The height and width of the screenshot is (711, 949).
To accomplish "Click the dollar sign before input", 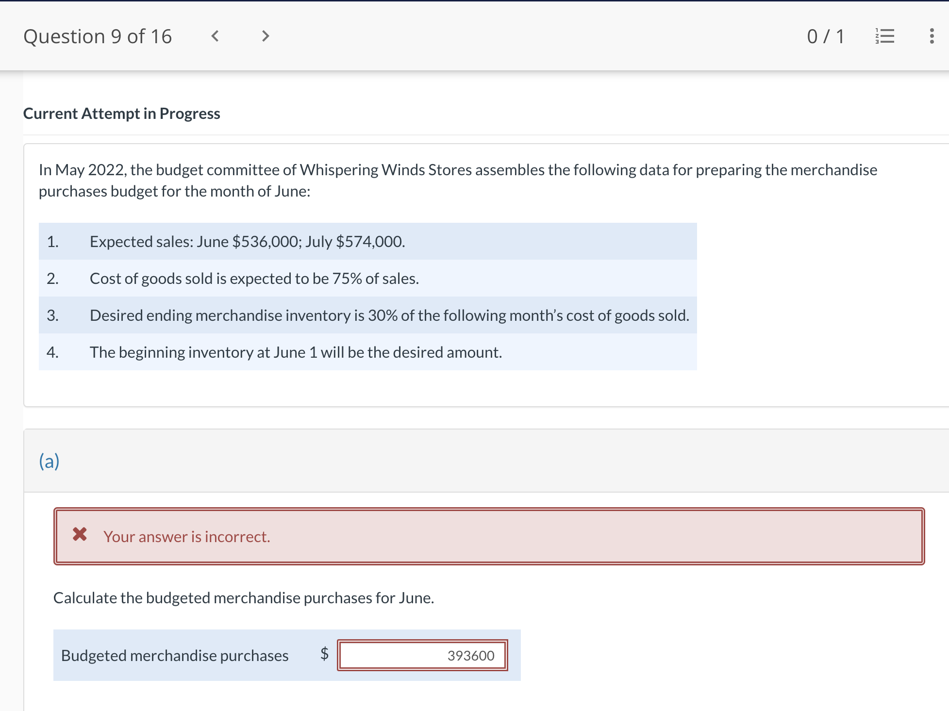I will [324, 654].
